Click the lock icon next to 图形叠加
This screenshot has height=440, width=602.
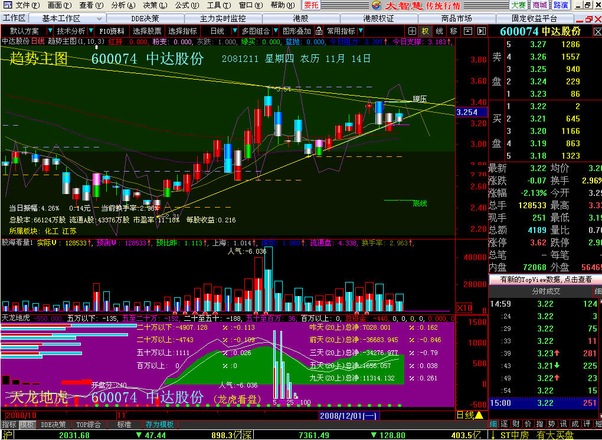point(319,31)
